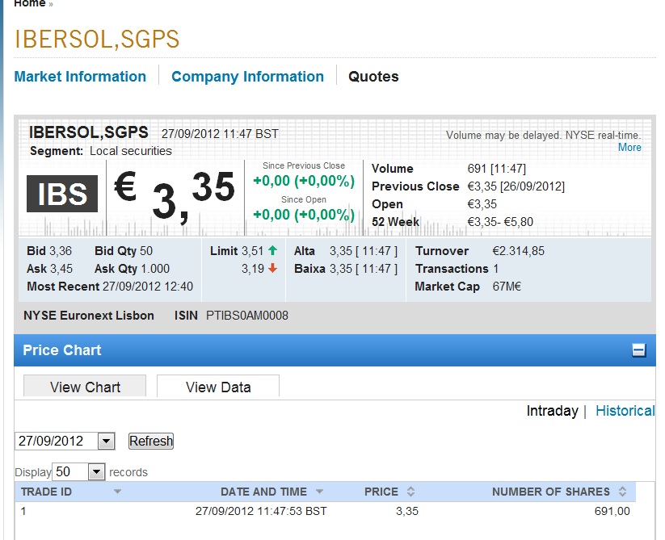
Task: Click the Since Open change +0,00 (+0,00%)
Action: click(304, 215)
